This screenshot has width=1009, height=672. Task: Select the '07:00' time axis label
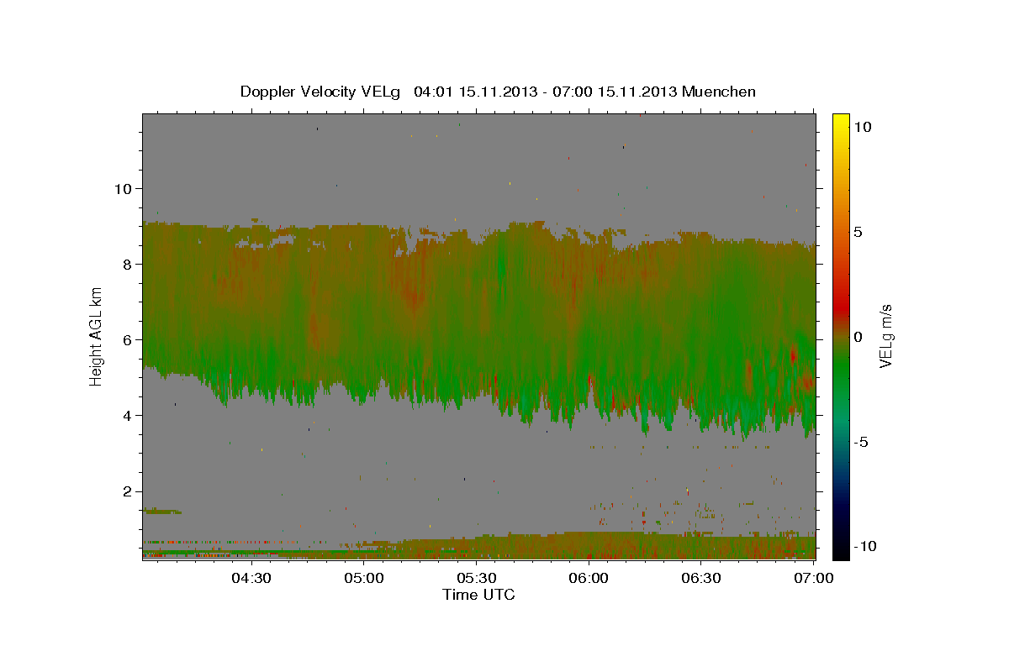[x=814, y=578]
